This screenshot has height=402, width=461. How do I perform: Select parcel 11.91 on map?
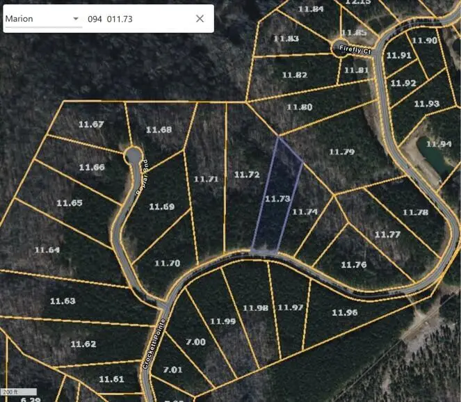[399, 55]
